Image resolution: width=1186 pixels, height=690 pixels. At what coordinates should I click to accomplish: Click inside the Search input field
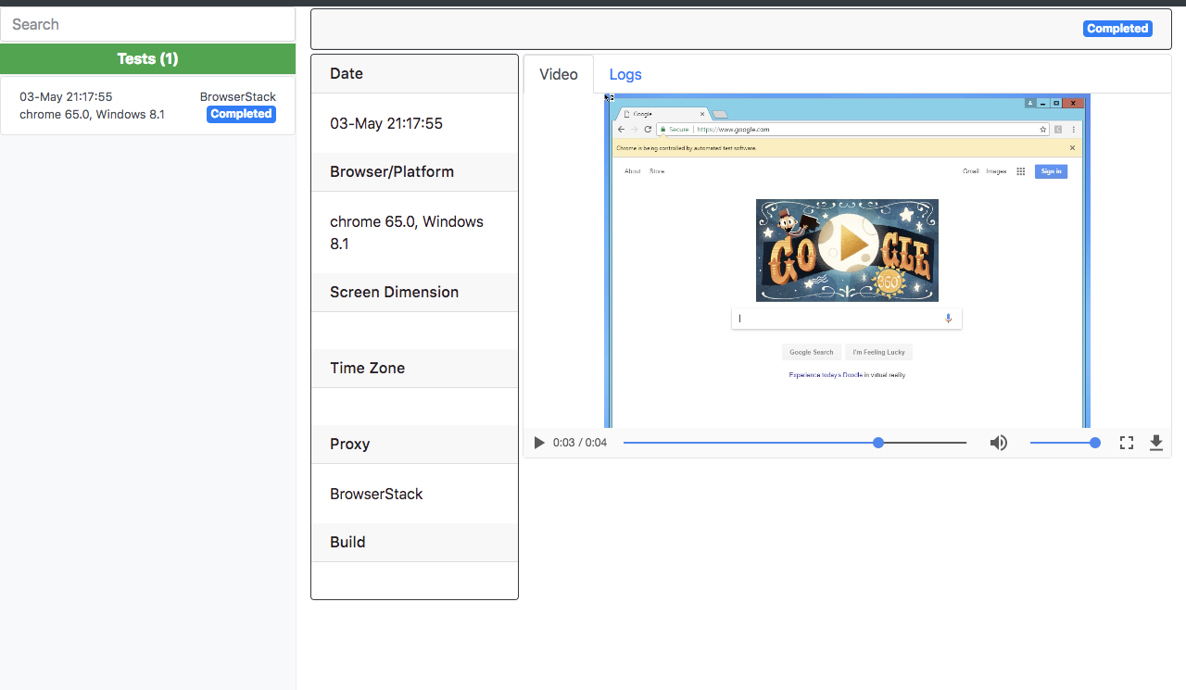tap(148, 24)
